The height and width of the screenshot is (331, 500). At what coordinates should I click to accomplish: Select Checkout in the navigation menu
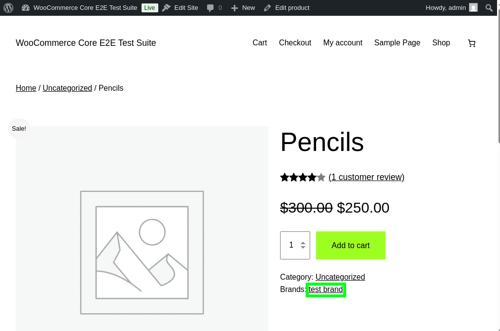coord(295,43)
